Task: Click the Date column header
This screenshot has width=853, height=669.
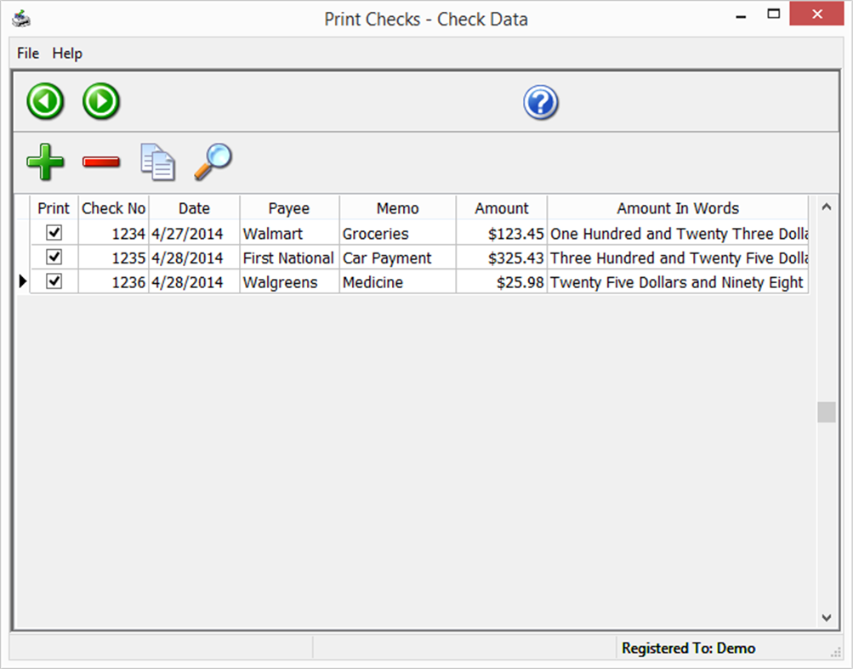Action: pyautogui.click(x=193, y=207)
